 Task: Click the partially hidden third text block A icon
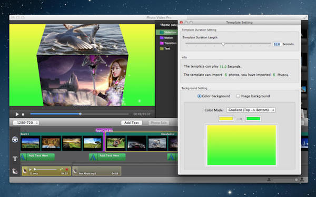click(x=171, y=157)
